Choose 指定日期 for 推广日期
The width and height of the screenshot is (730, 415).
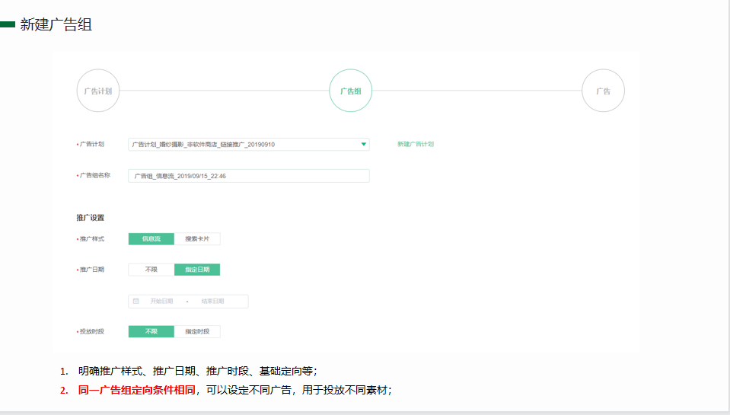pos(197,270)
